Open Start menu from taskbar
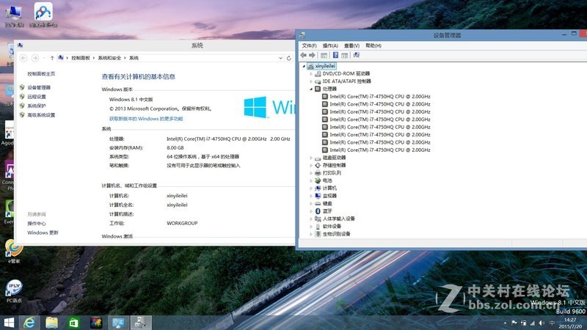Viewport: 587px width, 330px height. 9,323
